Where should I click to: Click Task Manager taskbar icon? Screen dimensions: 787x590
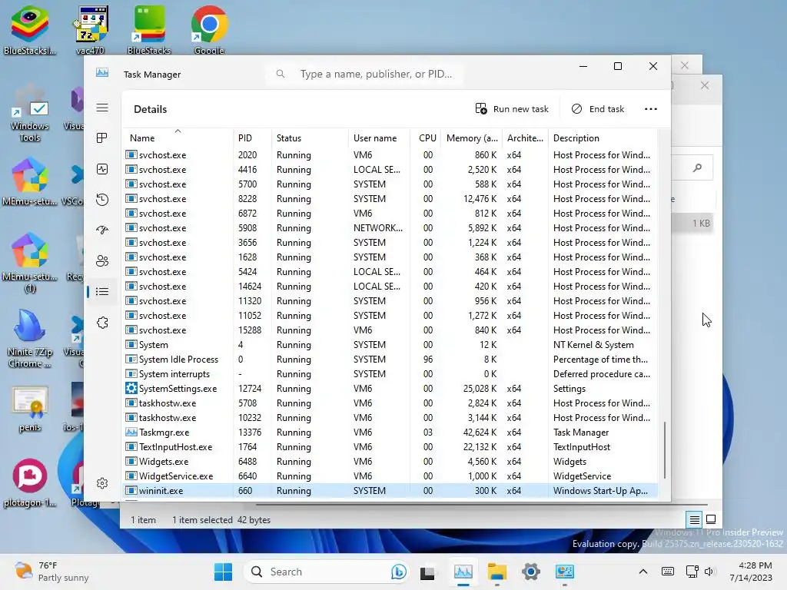463,572
